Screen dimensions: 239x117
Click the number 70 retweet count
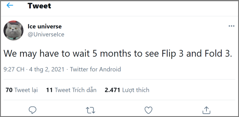[x=9, y=90]
